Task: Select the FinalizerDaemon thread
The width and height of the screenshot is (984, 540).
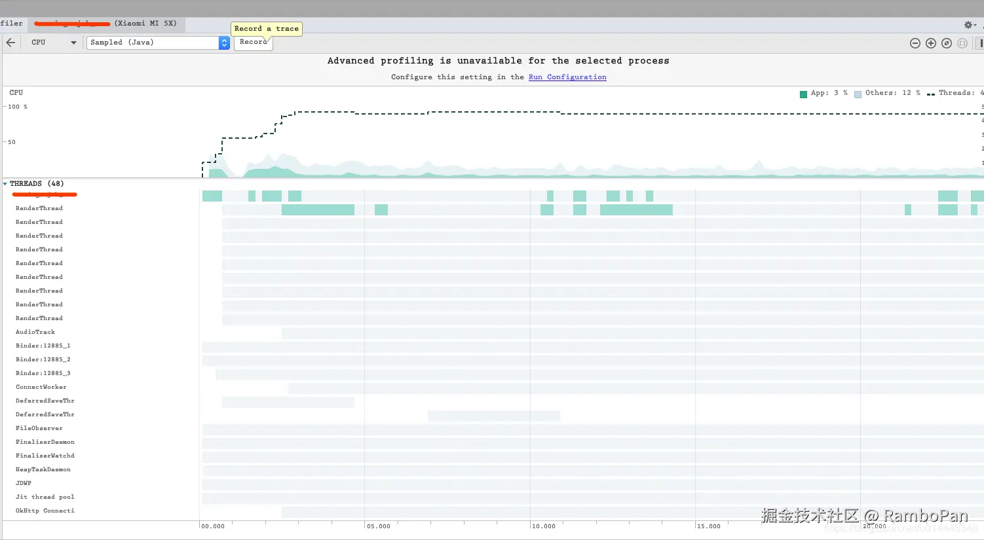Action: [x=45, y=442]
